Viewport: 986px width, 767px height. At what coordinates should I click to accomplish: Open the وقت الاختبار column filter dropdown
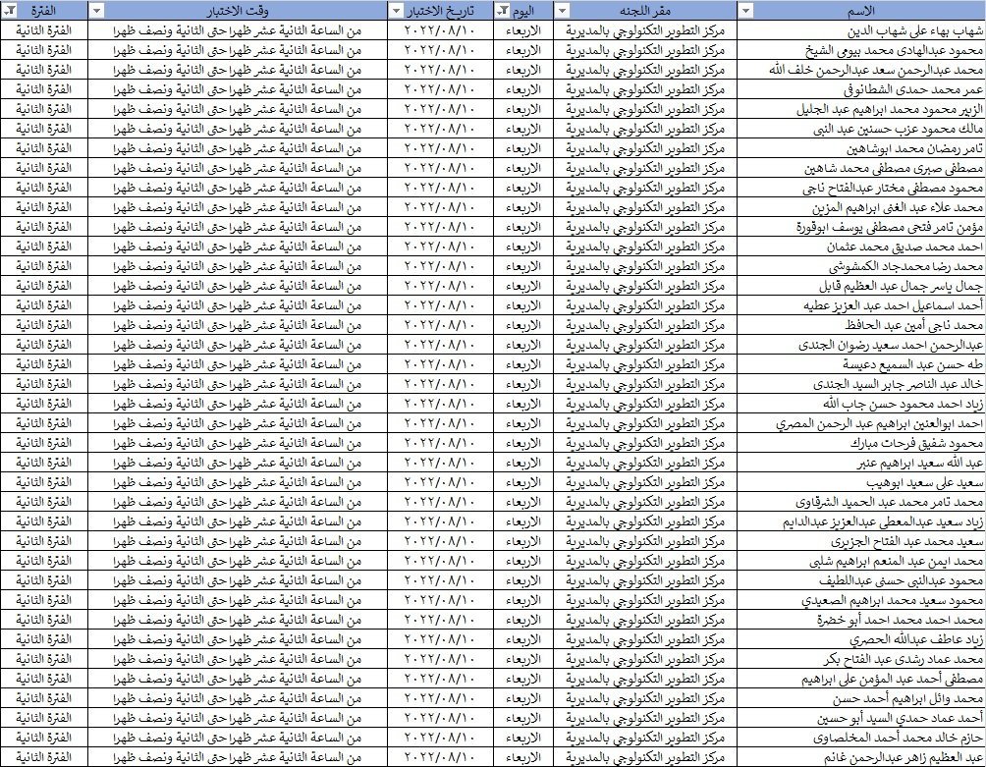96,11
